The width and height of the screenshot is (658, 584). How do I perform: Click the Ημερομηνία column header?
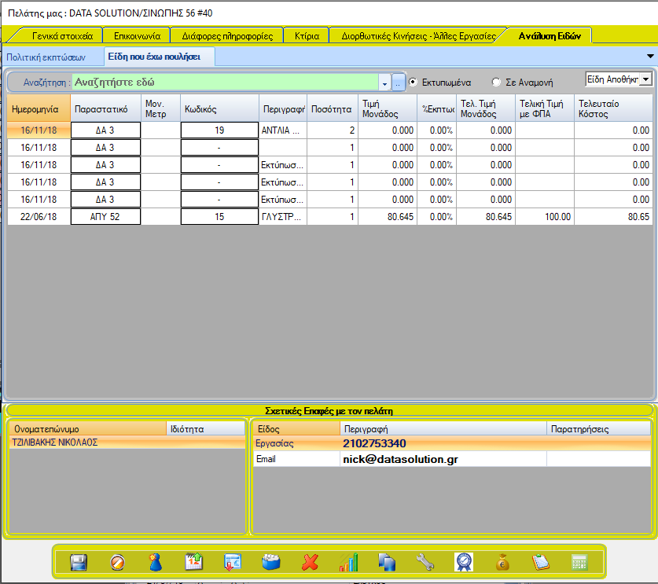point(35,109)
